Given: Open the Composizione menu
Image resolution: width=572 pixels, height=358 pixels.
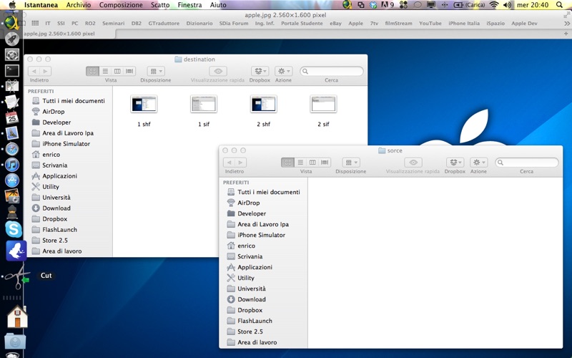Looking at the screenshot, I should 121,5.
